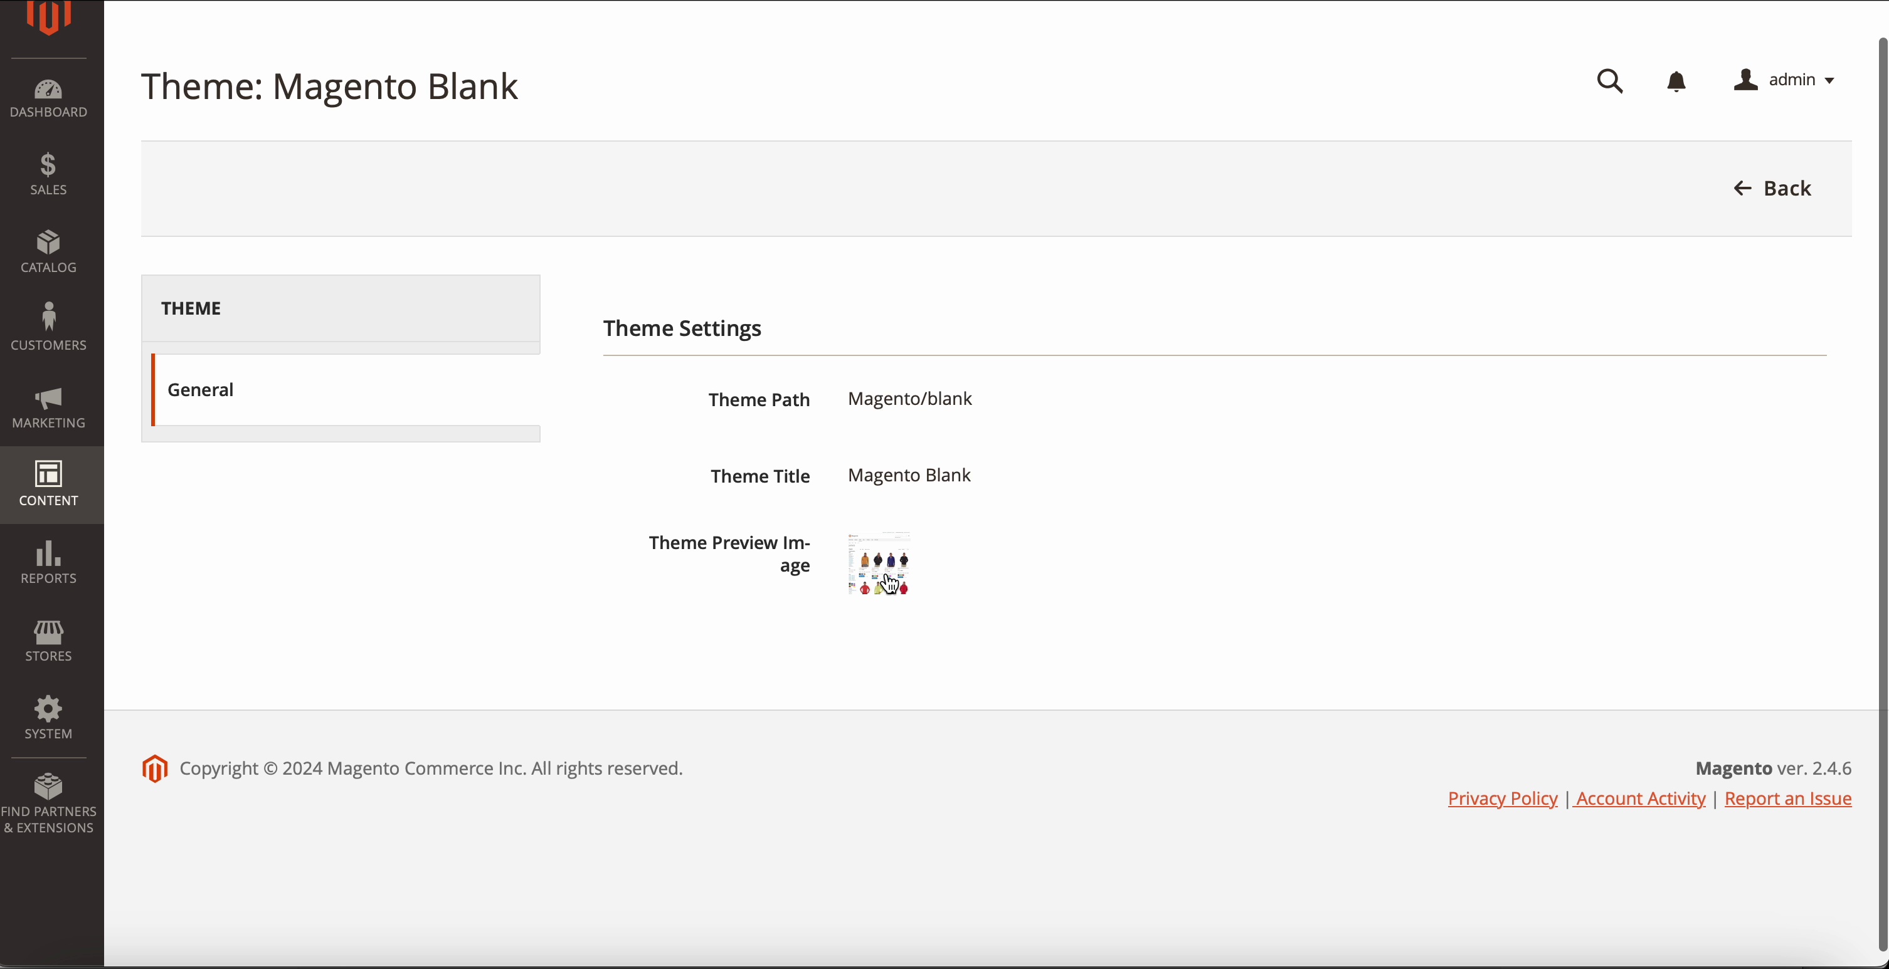Expand the admin account dropdown

1785,80
